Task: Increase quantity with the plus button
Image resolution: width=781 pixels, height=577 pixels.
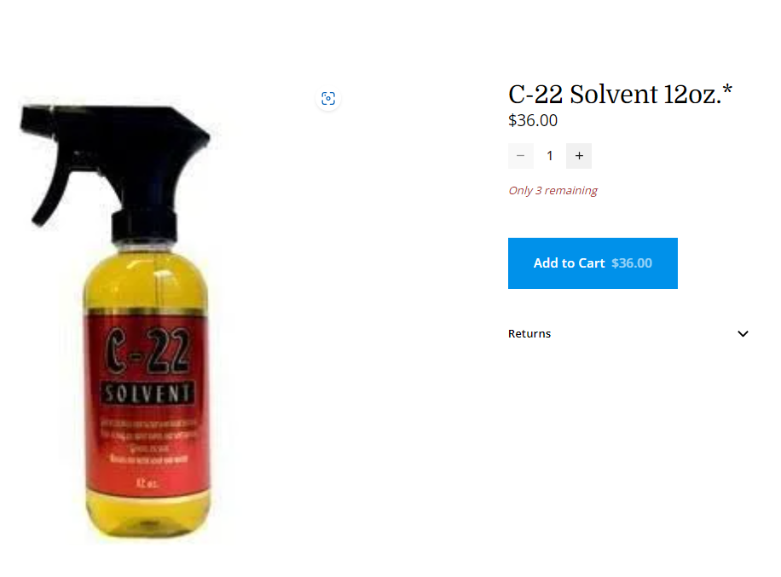Action: pos(579,156)
